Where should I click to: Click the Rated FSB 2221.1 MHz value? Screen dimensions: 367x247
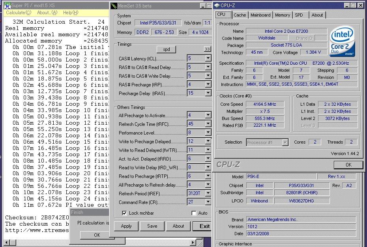[x=264, y=125]
